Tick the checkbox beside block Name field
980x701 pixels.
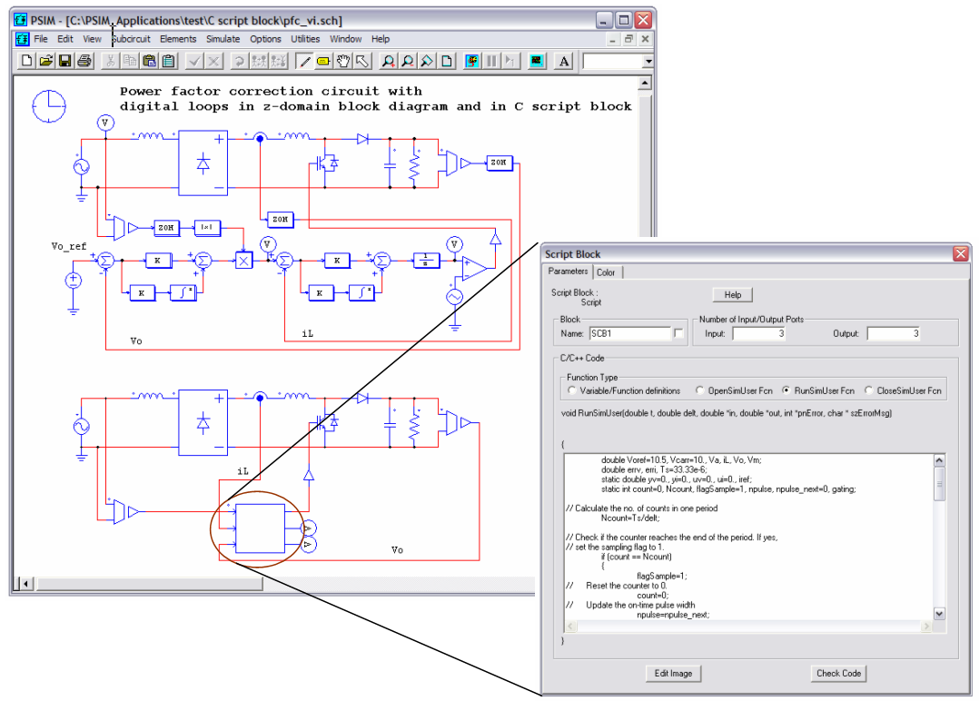678,333
